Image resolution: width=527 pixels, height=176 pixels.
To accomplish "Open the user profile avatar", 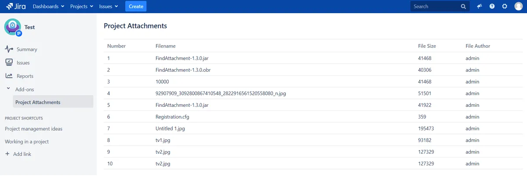I will (x=518, y=7).
